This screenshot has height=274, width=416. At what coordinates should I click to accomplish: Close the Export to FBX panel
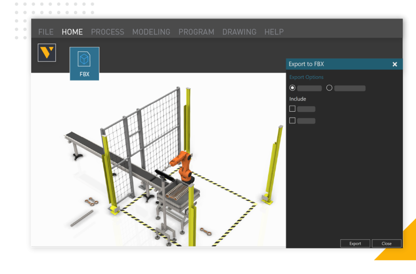[x=394, y=64]
